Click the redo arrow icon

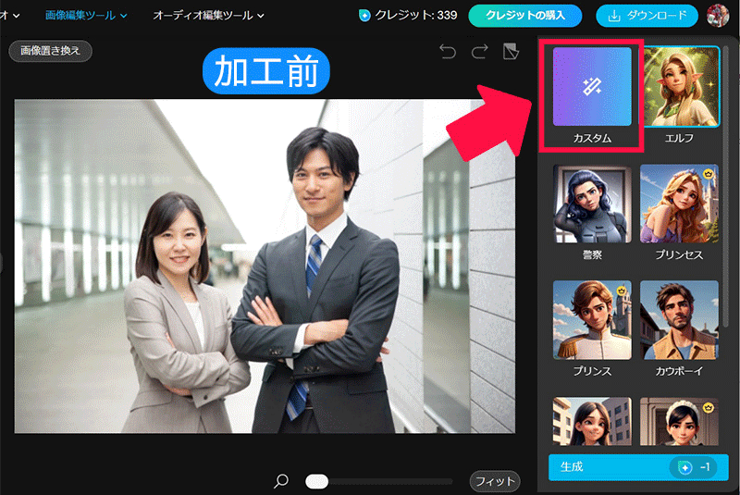(479, 51)
